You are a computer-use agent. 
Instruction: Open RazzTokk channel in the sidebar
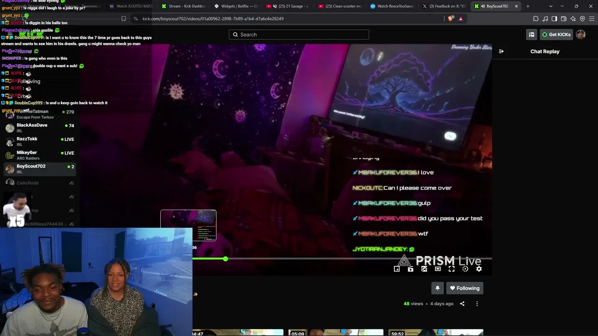click(39, 141)
